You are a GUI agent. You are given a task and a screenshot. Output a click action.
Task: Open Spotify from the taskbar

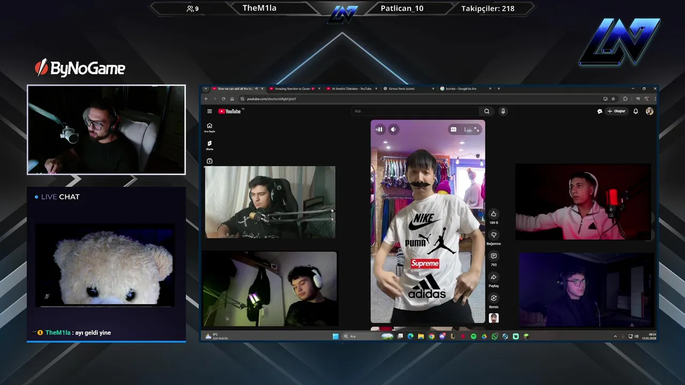point(474,336)
